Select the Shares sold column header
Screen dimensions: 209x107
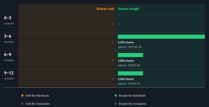[105, 9]
